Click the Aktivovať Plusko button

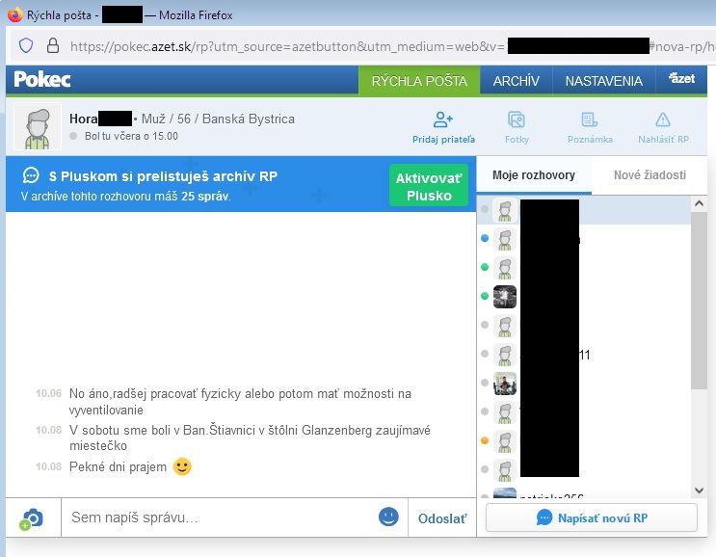coord(429,186)
